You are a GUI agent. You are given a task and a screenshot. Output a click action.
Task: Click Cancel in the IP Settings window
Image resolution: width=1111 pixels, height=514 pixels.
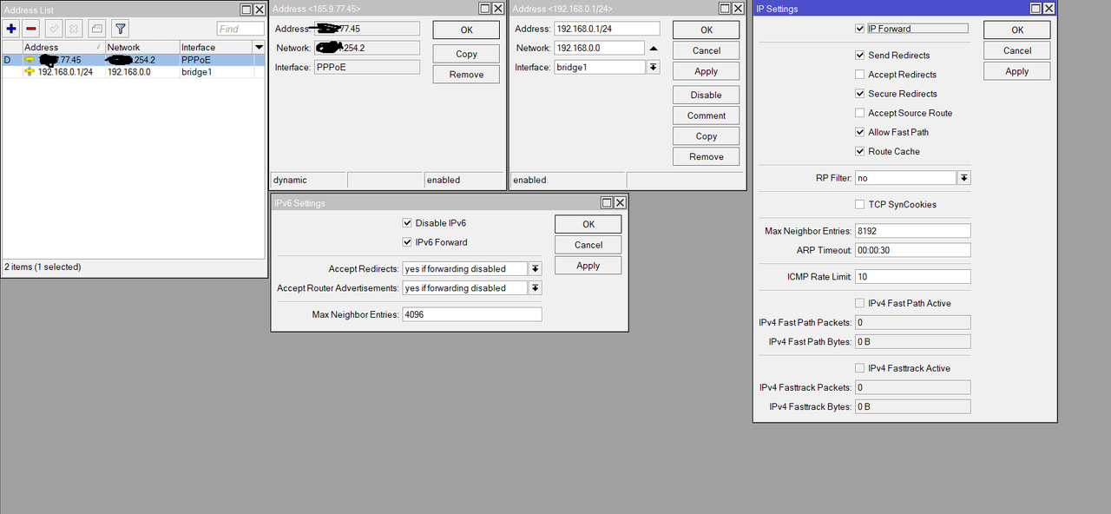point(1016,50)
